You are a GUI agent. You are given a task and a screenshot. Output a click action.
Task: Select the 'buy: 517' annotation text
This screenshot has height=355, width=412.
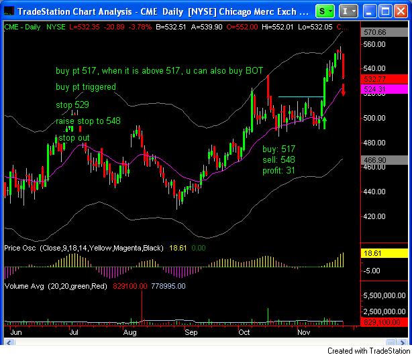(x=278, y=149)
